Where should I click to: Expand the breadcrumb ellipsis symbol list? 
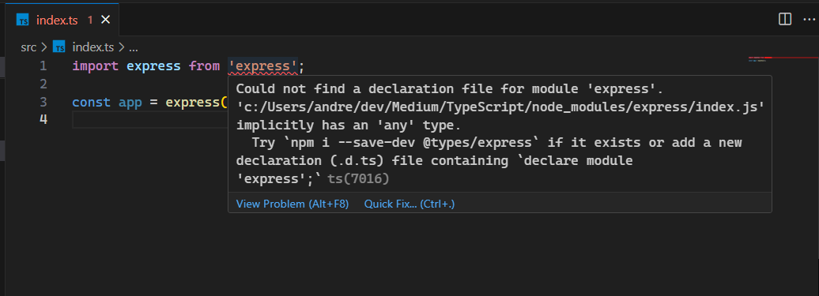(133, 48)
